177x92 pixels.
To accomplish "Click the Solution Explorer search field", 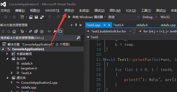I will click(38, 38).
